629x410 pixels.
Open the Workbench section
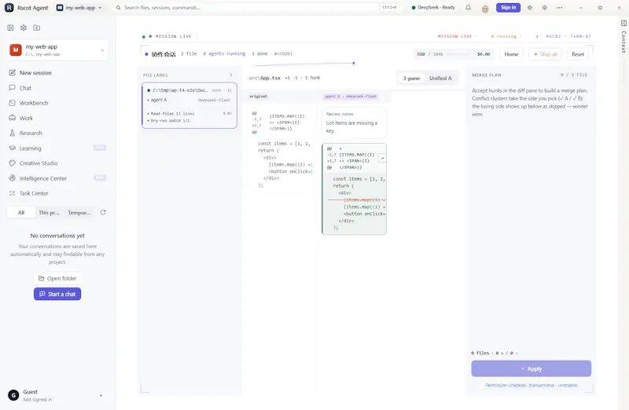[57, 103]
